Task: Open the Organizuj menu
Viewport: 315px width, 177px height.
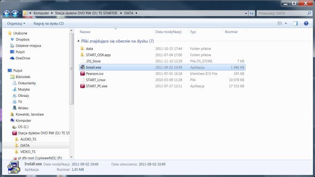Action: pos(16,23)
